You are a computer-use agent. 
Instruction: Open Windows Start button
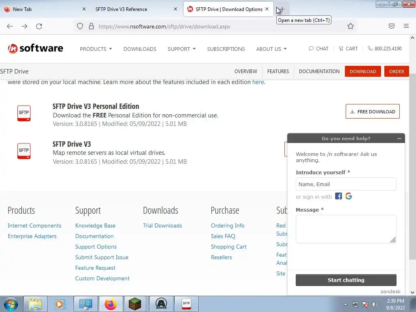[11, 304]
